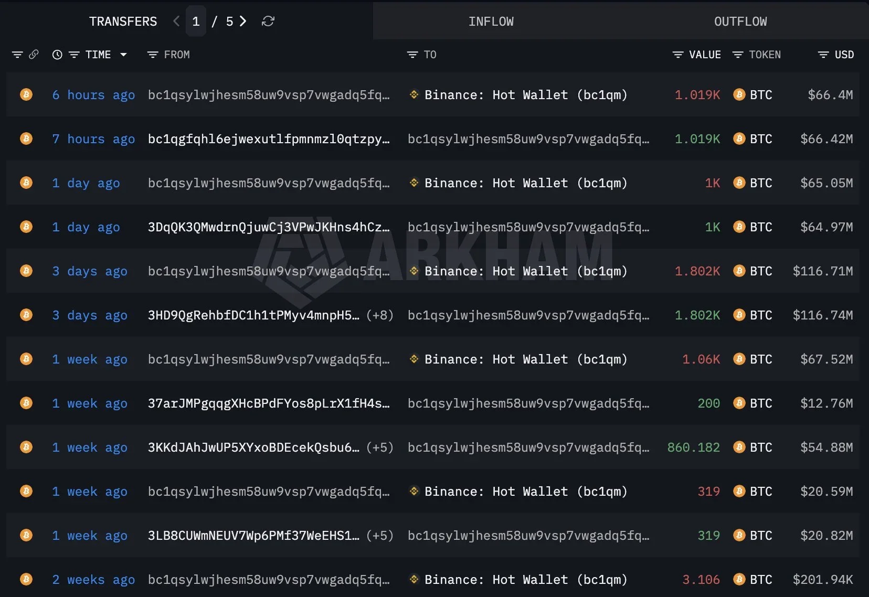Select the TRANSFERS tab
This screenshot has height=597, width=869.
click(123, 21)
